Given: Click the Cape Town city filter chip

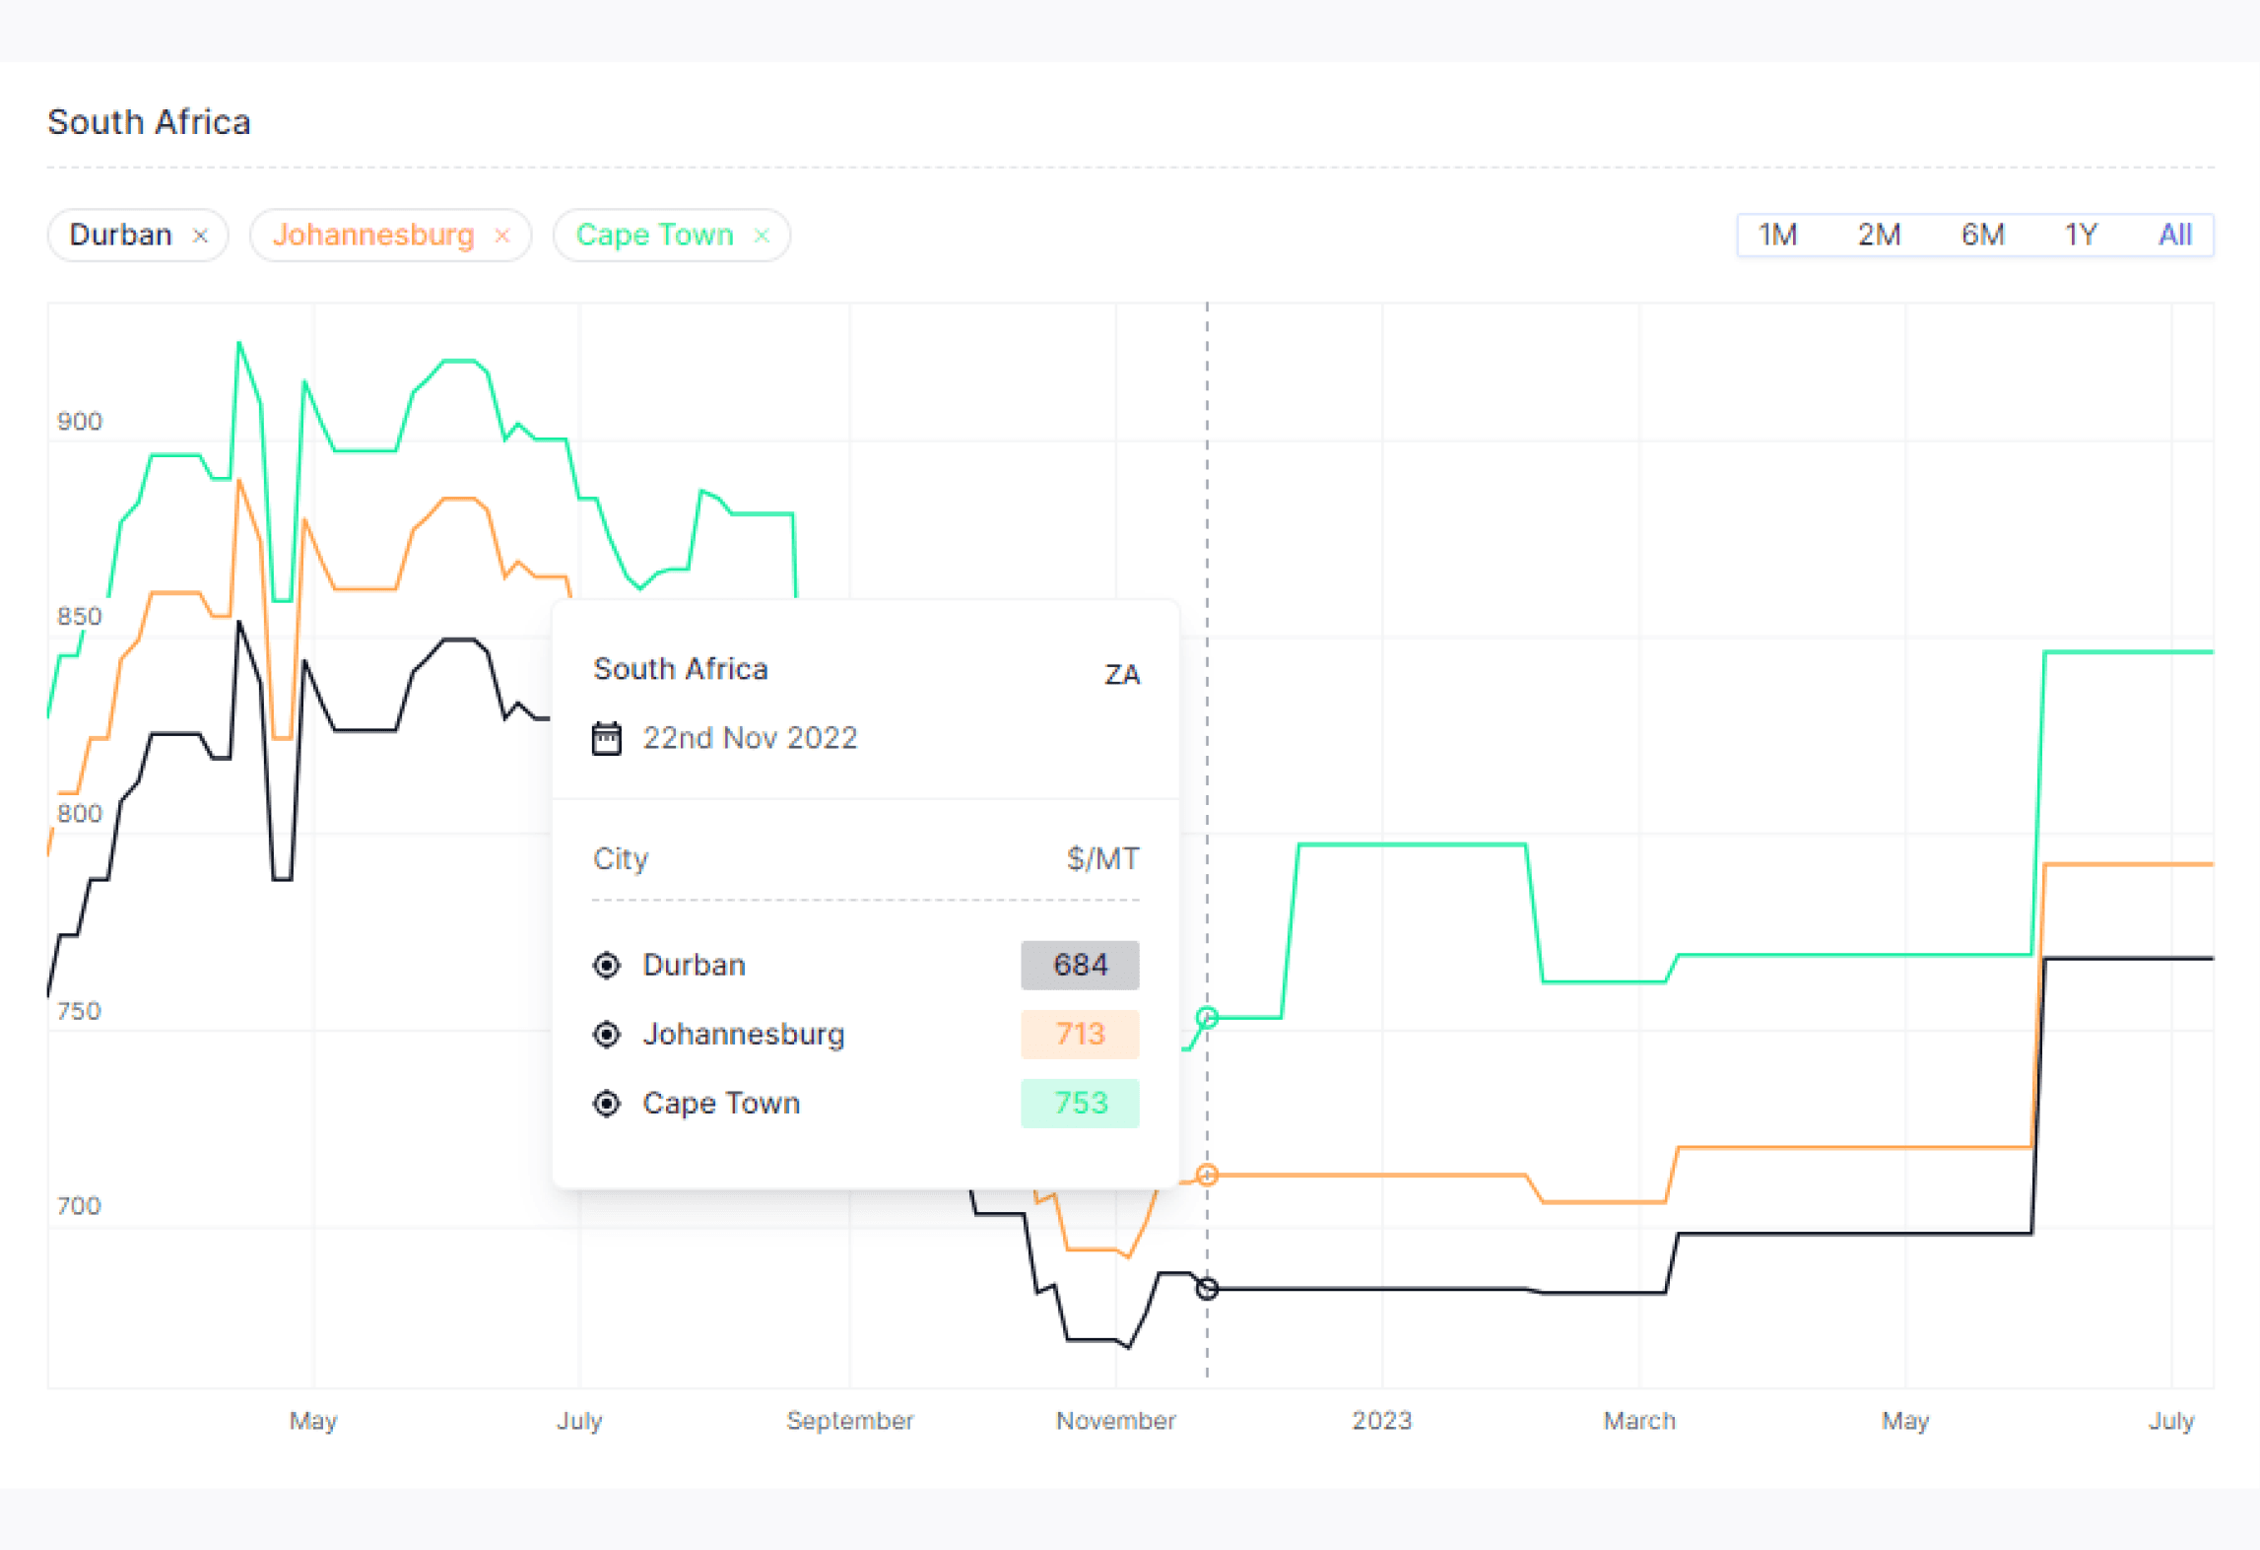Looking at the screenshot, I should 654,235.
